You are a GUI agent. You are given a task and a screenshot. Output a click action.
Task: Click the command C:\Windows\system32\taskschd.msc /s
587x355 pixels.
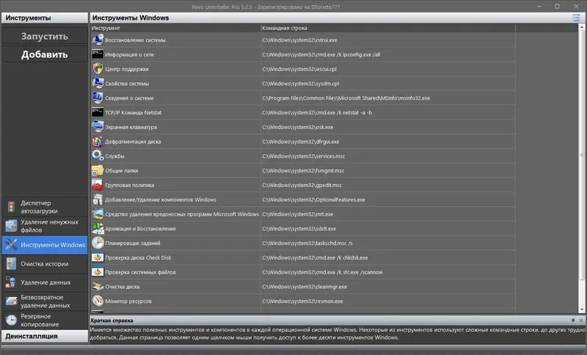pyautogui.click(x=307, y=244)
